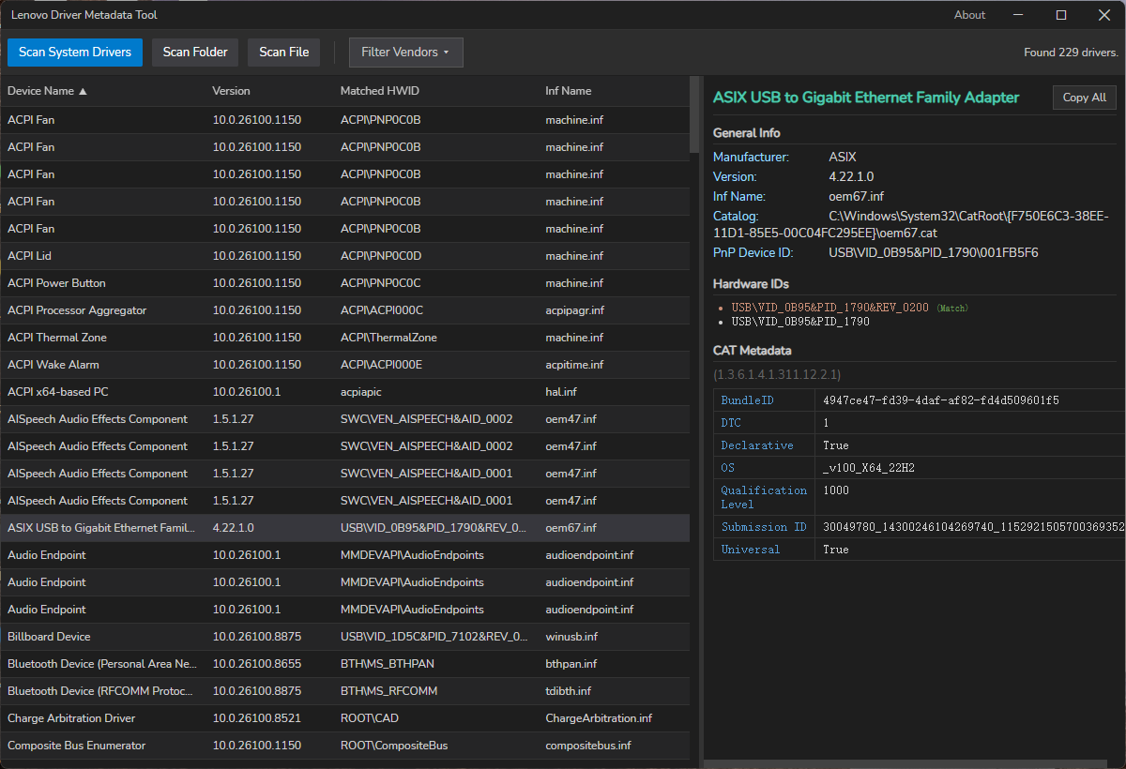Click the matched hardware ID with REV_0200
The height and width of the screenshot is (769, 1126).
830,308
